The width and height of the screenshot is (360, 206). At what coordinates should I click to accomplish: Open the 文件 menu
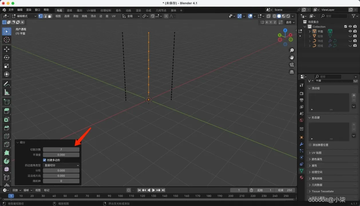click(11, 10)
